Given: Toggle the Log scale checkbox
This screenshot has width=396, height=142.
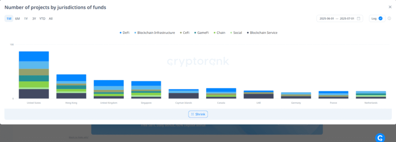Looking at the screenshot, I should (381, 18).
